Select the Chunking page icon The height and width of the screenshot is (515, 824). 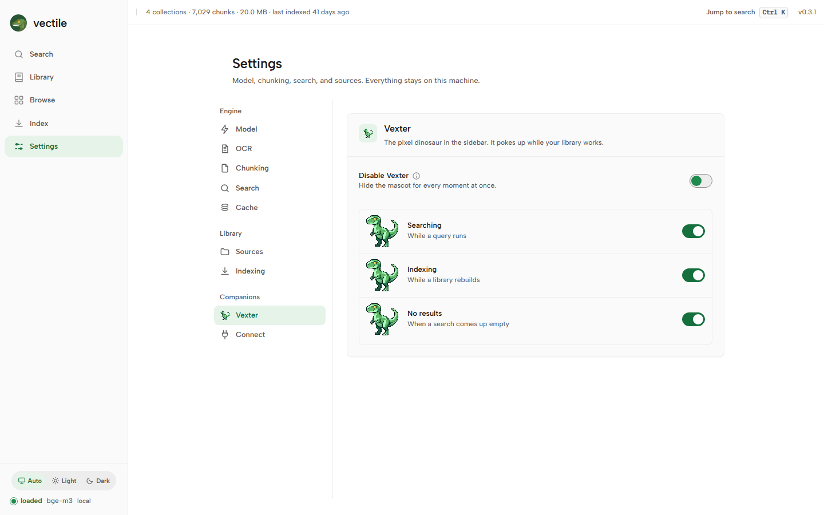[225, 168]
